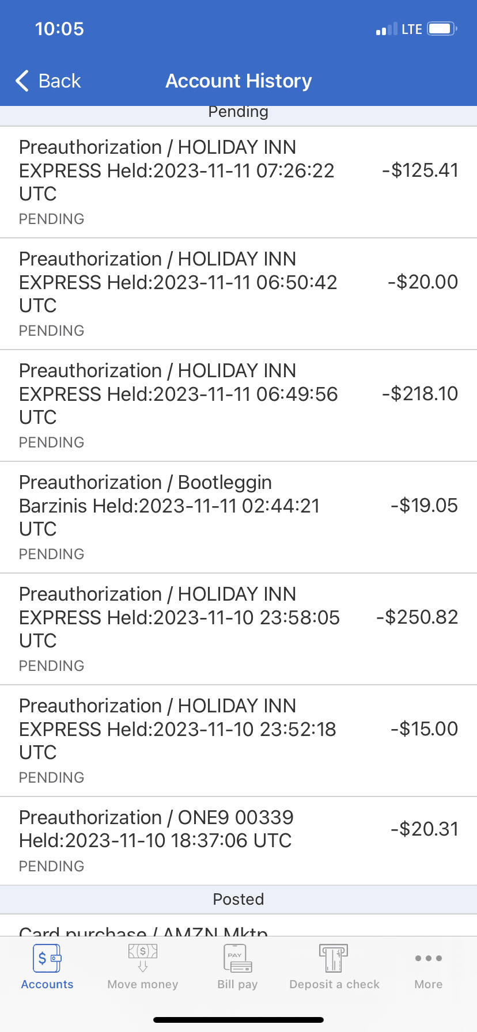This screenshot has height=1032, width=477.
Task: Select the -$218.10 Holiday Inn Express transaction
Action: [x=238, y=405]
